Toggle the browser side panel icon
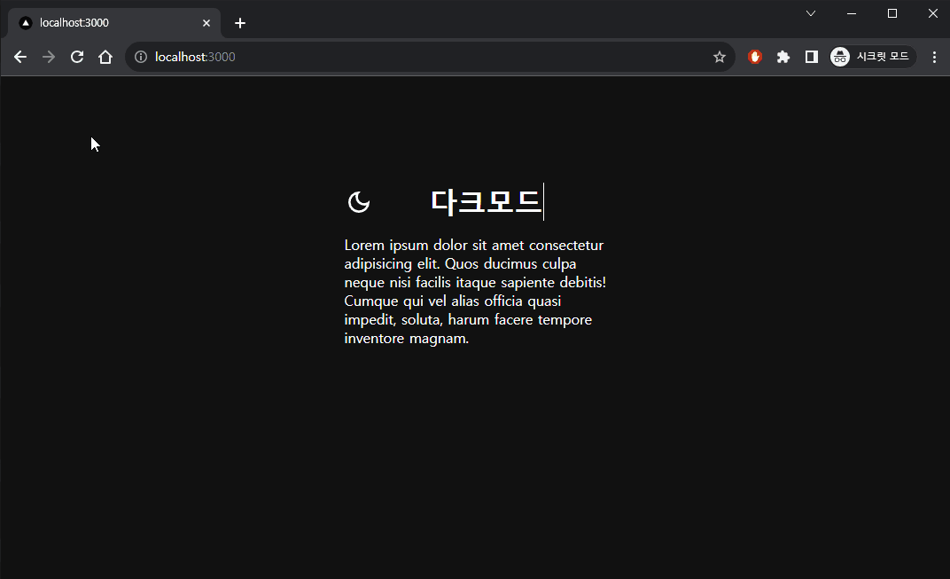 [811, 57]
